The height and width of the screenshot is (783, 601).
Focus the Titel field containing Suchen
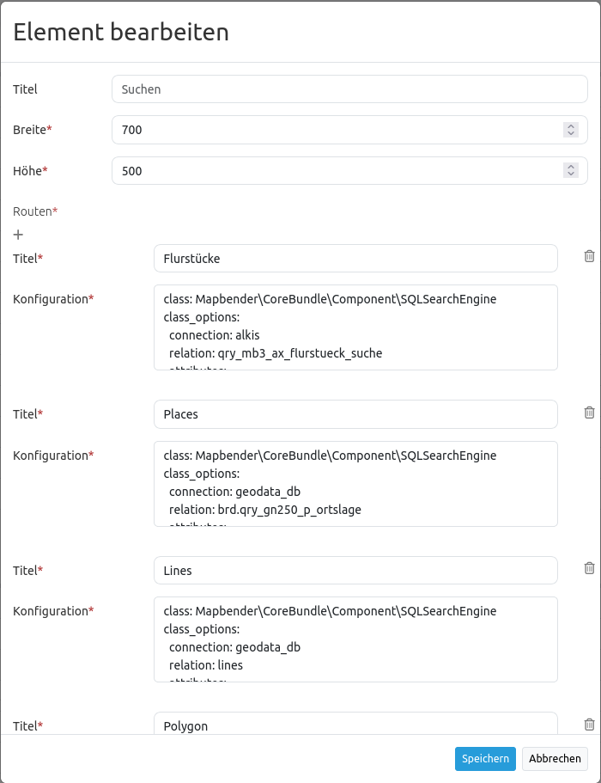pos(349,89)
